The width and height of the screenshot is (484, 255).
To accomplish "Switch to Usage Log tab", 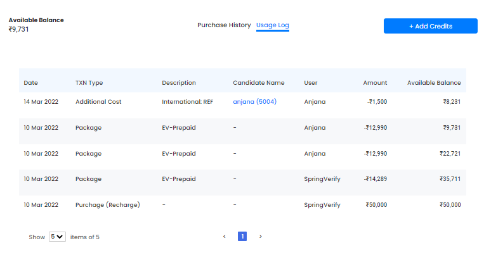I will click(x=273, y=25).
